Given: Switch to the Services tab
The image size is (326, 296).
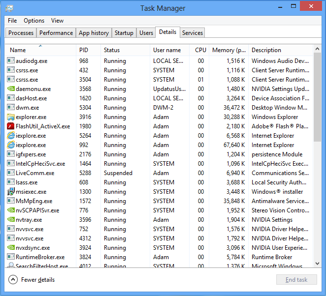Looking at the screenshot, I should pyautogui.click(x=193, y=33).
